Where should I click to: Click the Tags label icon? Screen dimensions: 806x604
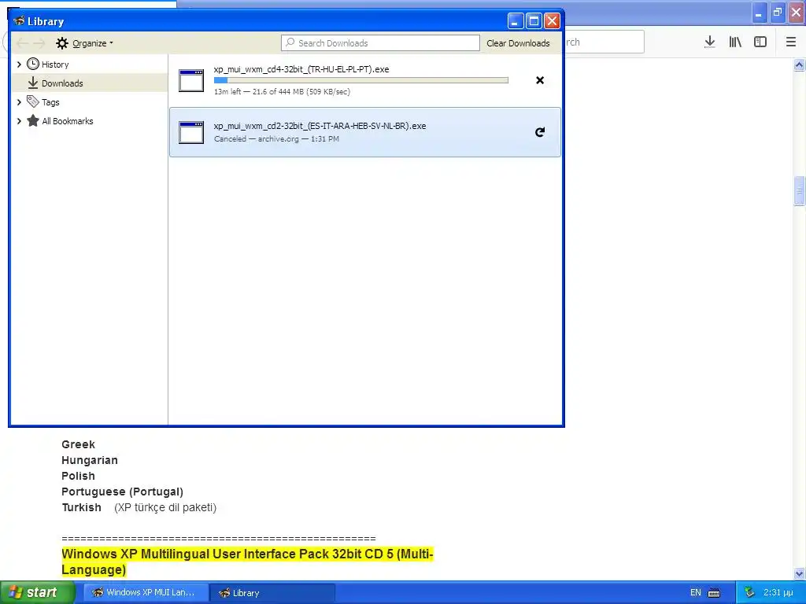[33, 101]
